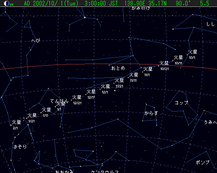This screenshot has width=217, height=173.
Task: Click the time 3:00:00 JST readout
Action: 101,3
